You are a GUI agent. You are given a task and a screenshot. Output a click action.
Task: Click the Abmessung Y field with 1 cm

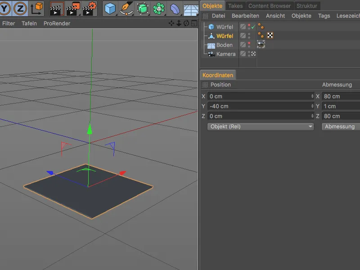341,106
